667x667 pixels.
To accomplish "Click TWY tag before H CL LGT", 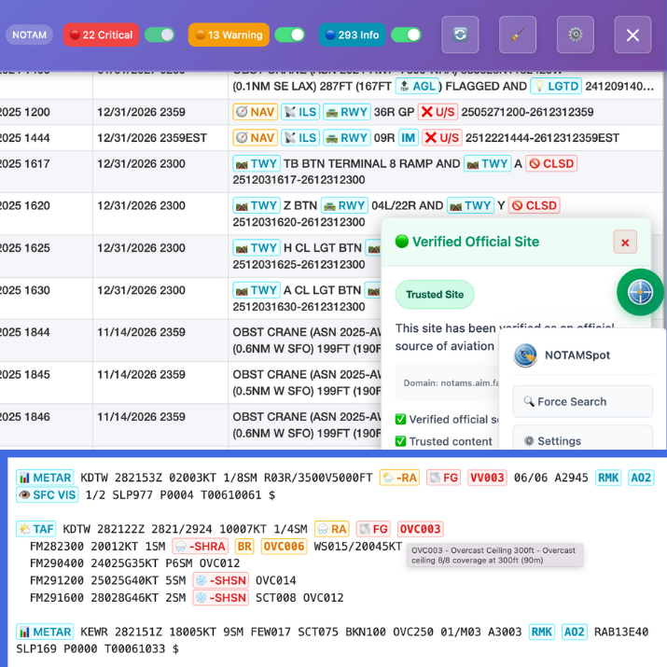I will [x=257, y=248].
